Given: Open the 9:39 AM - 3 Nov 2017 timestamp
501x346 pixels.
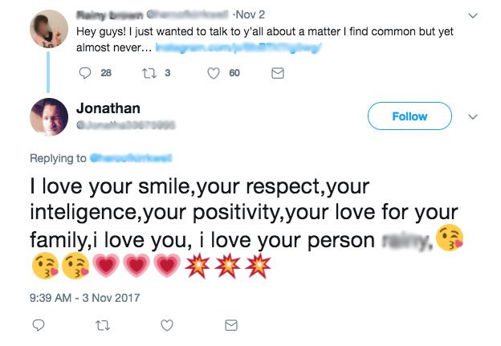Looking at the screenshot, I should (x=84, y=298).
